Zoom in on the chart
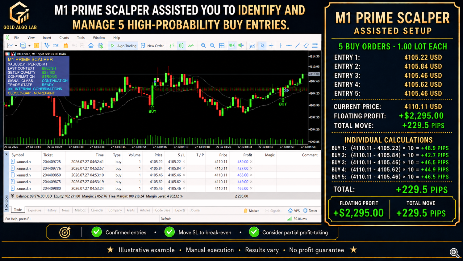 (203, 46)
